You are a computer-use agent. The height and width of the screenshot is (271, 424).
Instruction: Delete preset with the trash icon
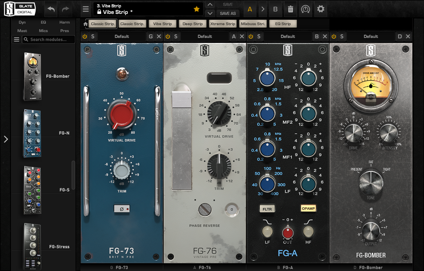tap(290, 9)
